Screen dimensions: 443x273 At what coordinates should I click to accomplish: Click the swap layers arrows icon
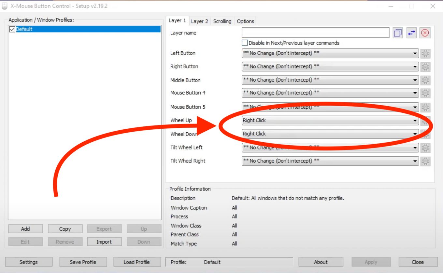411,32
